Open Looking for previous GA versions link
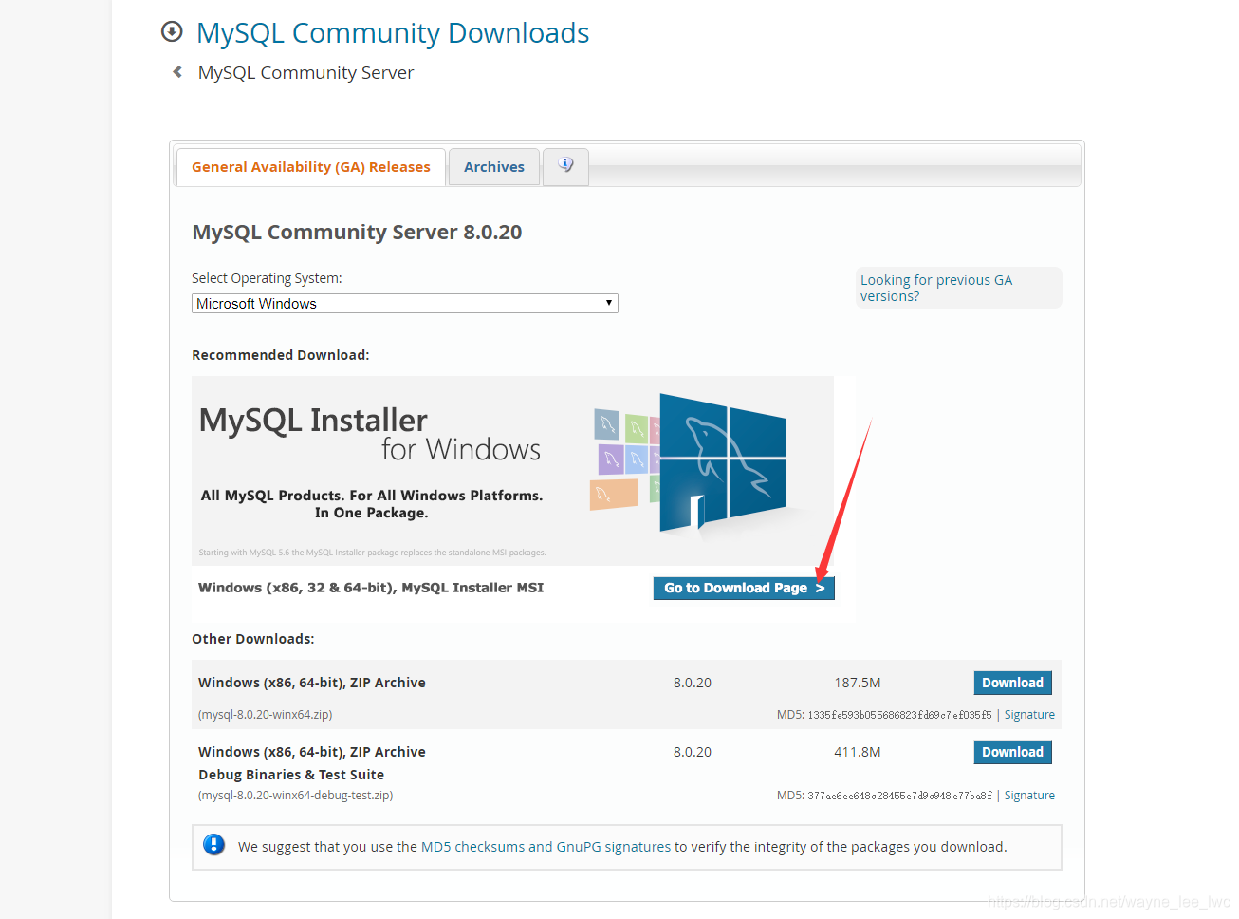Viewport: 1239px width, 919px height. pyautogui.click(x=936, y=288)
